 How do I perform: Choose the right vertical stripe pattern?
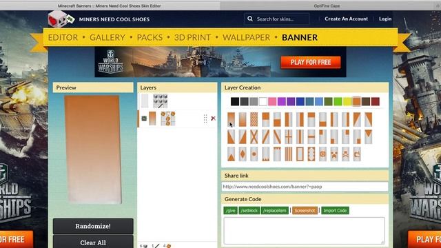(346, 119)
